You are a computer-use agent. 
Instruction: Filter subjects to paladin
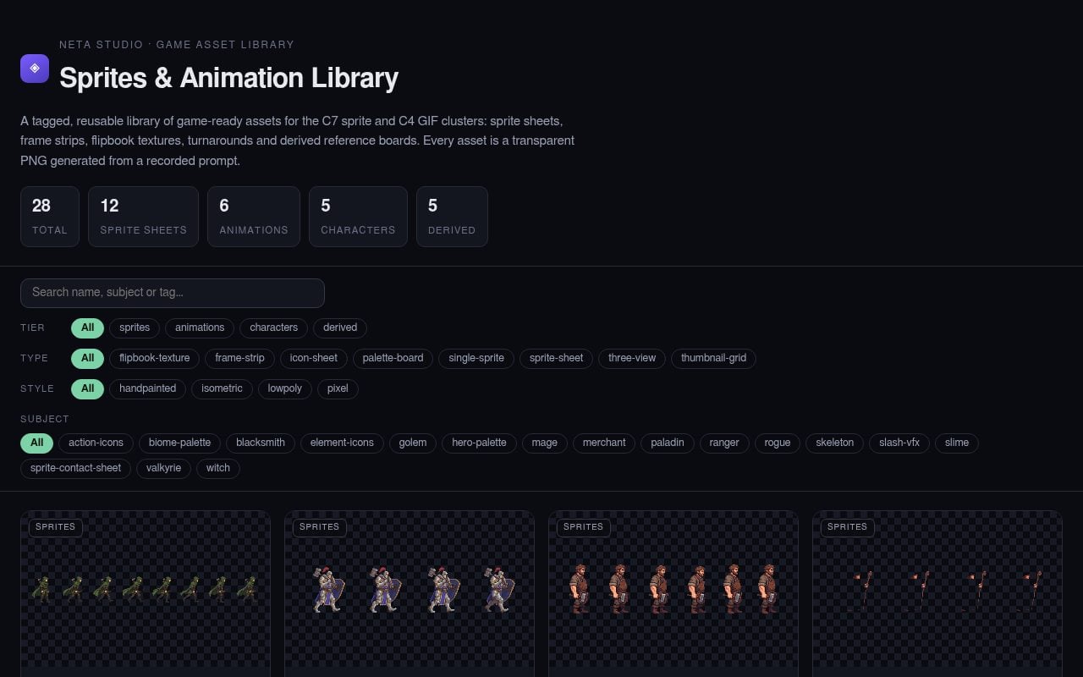pos(668,443)
